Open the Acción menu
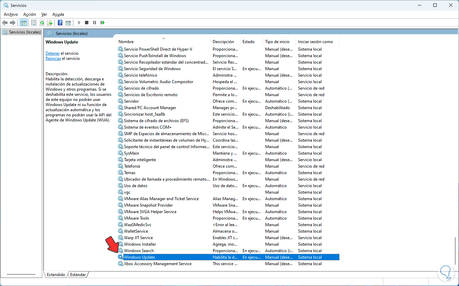The height and width of the screenshot is (286, 459). pyautogui.click(x=29, y=14)
